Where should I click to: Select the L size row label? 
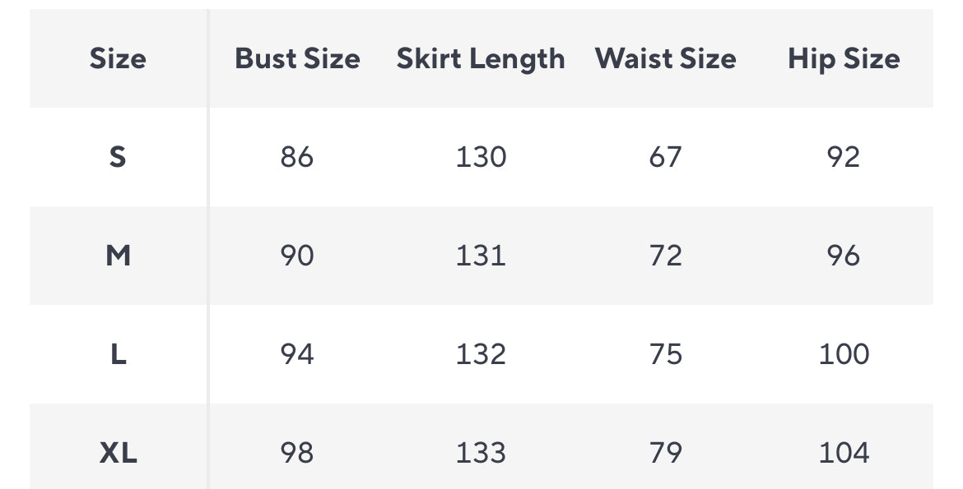pyautogui.click(x=118, y=354)
